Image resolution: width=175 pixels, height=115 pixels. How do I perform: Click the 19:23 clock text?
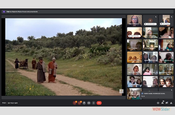4,103
